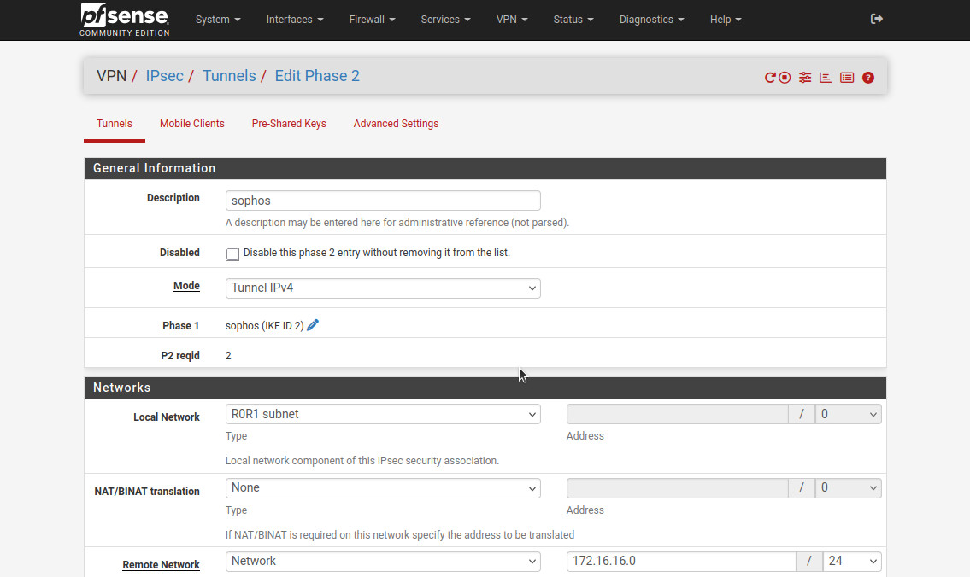Click the pfSense logo
This screenshot has width=970, height=577.
point(125,19)
